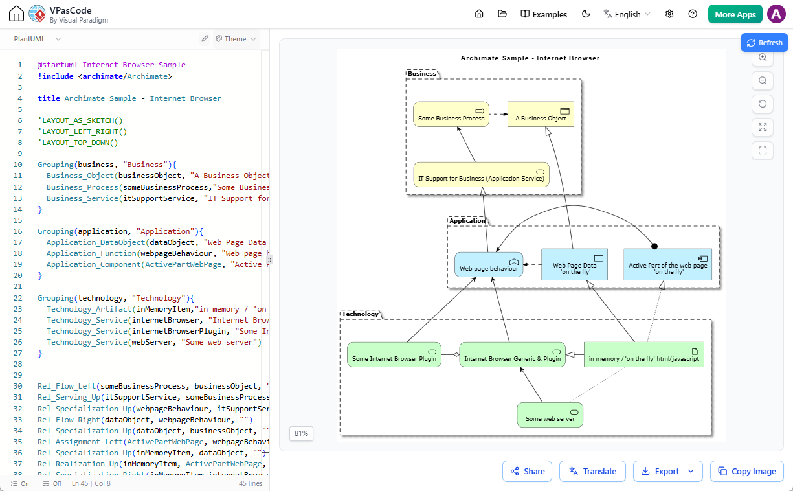Viewport: 793px width, 491px height.
Task: Open the Examples menu
Action: click(544, 14)
